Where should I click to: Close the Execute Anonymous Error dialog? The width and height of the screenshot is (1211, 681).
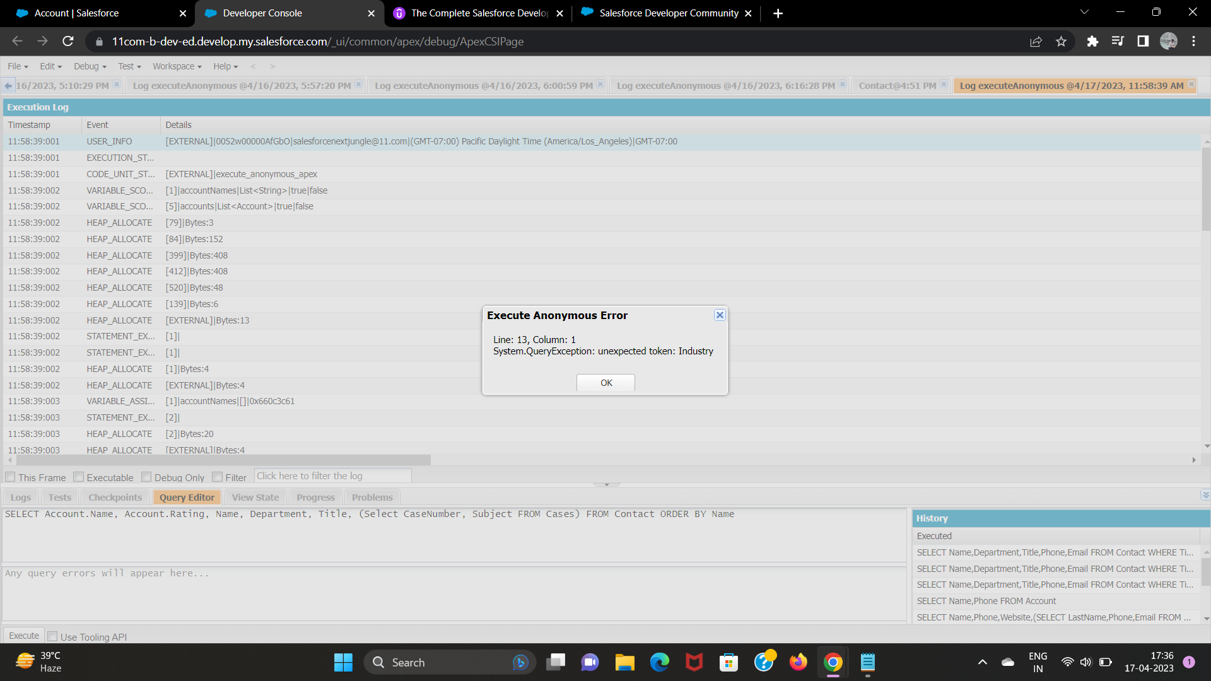(720, 315)
